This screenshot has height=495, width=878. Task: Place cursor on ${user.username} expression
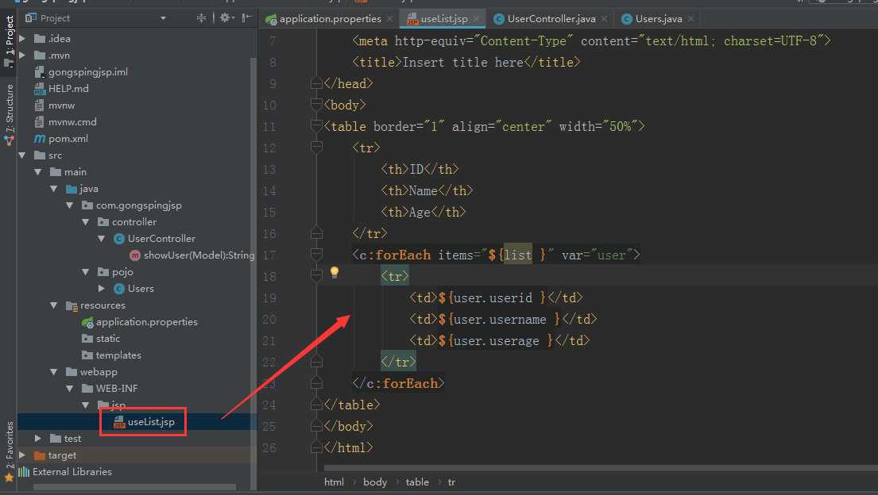tap(500, 320)
